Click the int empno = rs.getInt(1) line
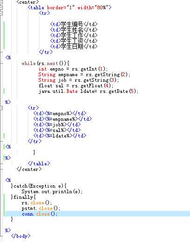 [73, 69]
